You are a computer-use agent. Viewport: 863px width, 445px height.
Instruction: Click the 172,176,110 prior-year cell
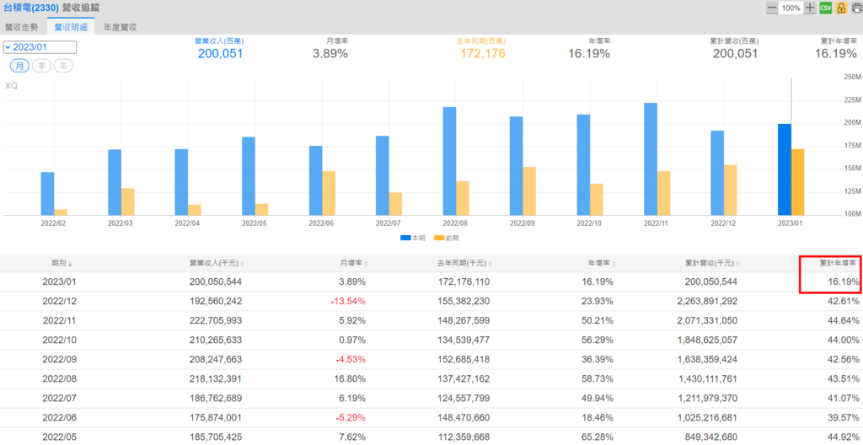tap(463, 282)
